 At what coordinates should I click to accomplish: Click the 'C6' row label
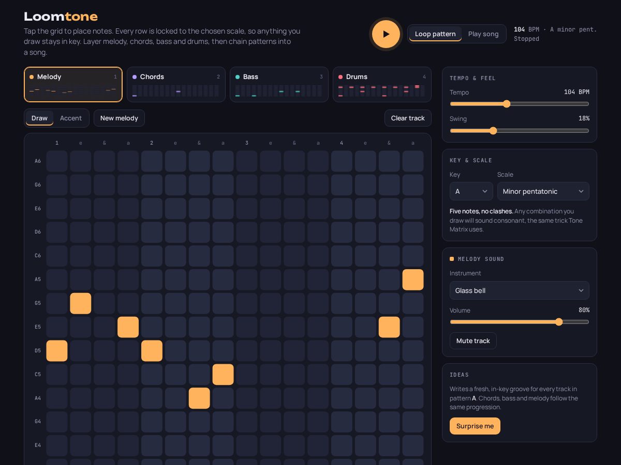coord(38,256)
